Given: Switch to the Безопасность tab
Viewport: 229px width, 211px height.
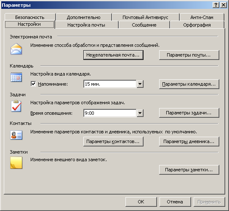Looking at the screenshot, I should click(30, 17).
